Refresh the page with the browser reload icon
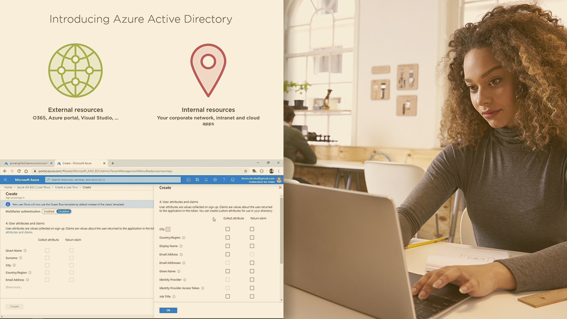This screenshot has width=567, height=319. pyautogui.click(x=19, y=171)
